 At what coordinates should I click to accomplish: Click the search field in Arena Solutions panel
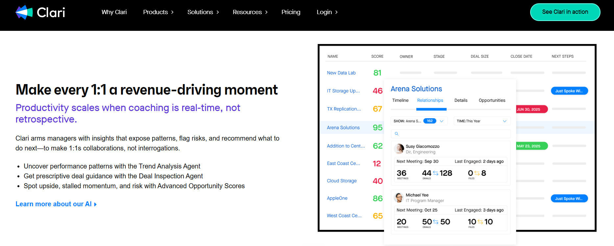(451, 134)
